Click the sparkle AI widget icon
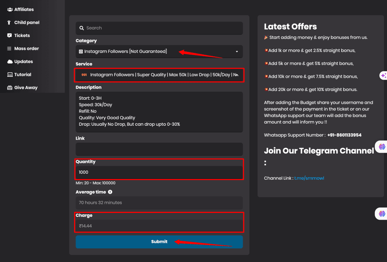This screenshot has height=262, width=387. pos(383,76)
